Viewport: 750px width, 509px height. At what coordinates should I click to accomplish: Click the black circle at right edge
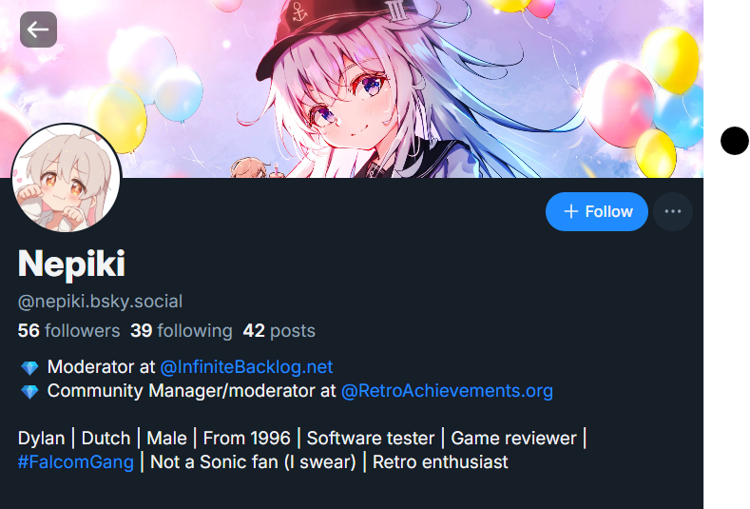(734, 141)
